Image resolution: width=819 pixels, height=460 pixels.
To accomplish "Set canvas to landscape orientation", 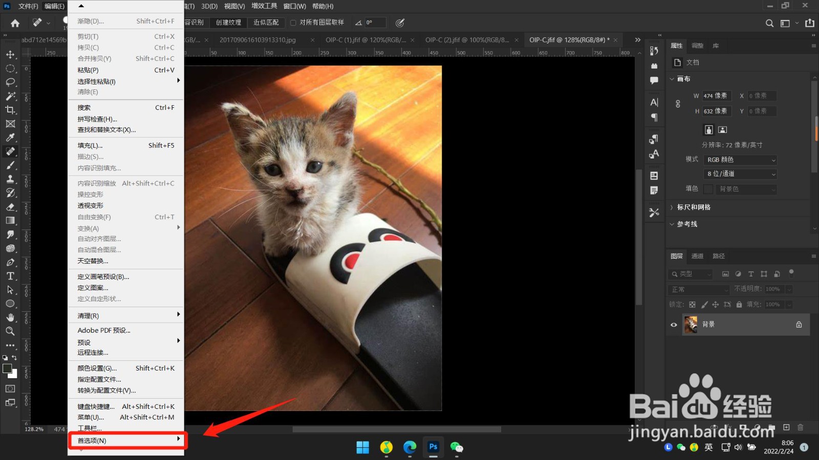I will (x=723, y=130).
